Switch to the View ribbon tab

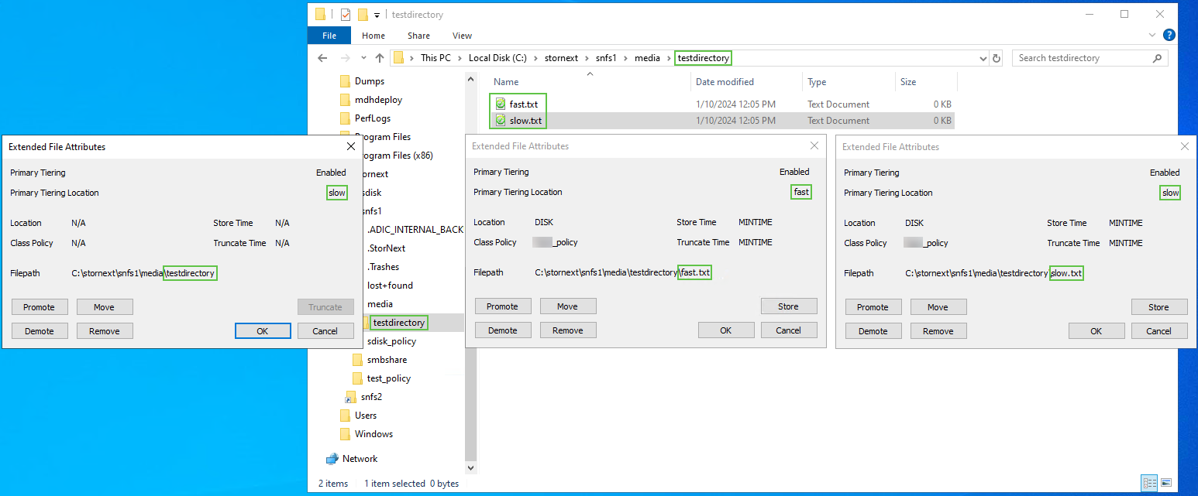point(462,36)
